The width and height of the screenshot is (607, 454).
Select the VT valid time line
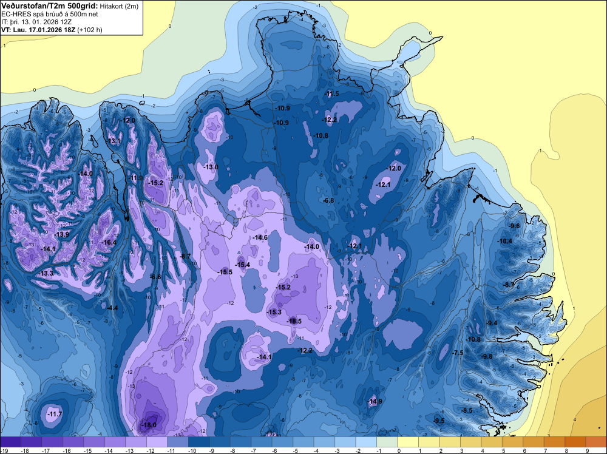pos(52,30)
